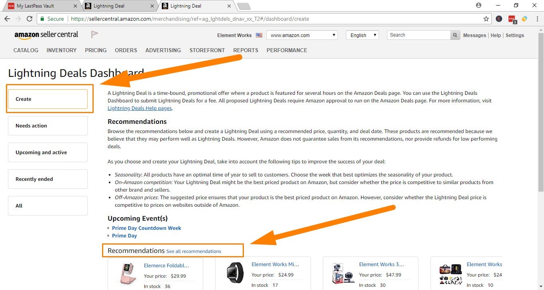
Task: Expand the Prime Day event
Action: point(124,235)
